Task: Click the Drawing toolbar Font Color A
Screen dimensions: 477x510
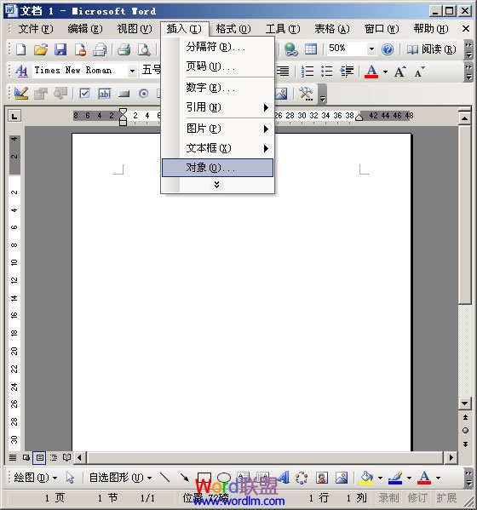Action: point(424,478)
